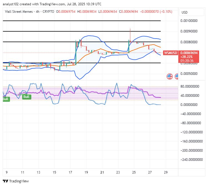Click the date label 9 on the time axis
Screen dimensions: 208x186
click(x=7, y=172)
